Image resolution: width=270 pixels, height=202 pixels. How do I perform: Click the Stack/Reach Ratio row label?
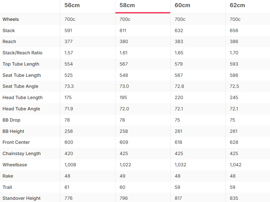[22, 53]
